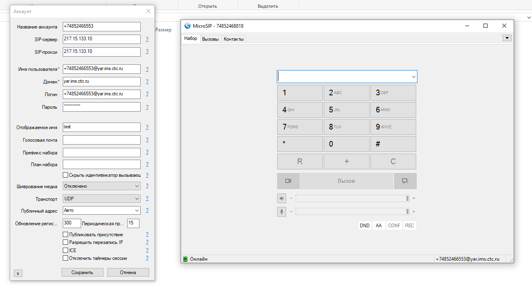Toggle the ICE checkbox
The width and height of the screenshot is (532, 290).
pos(66,250)
